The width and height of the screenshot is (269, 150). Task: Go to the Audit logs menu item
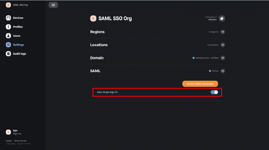click(20, 54)
